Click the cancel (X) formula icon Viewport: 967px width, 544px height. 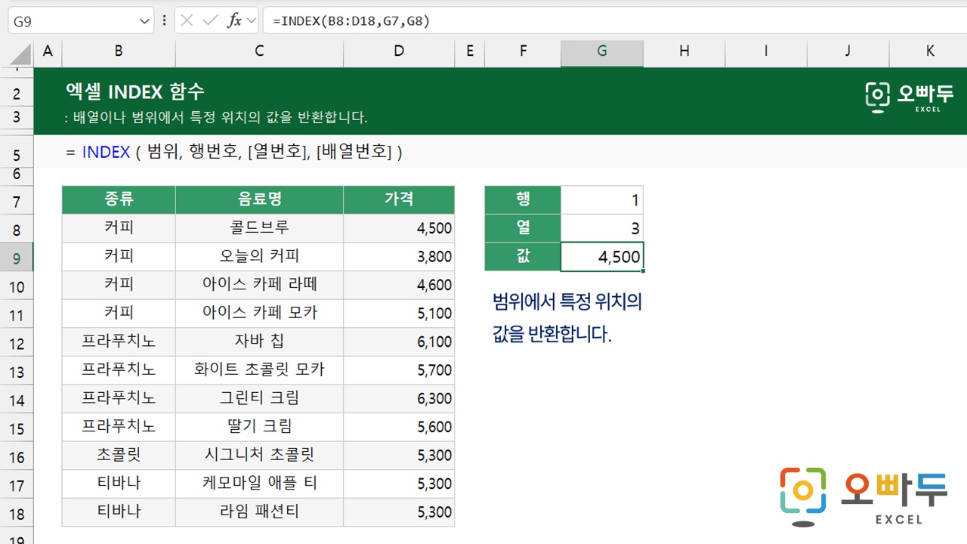point(187,21)
